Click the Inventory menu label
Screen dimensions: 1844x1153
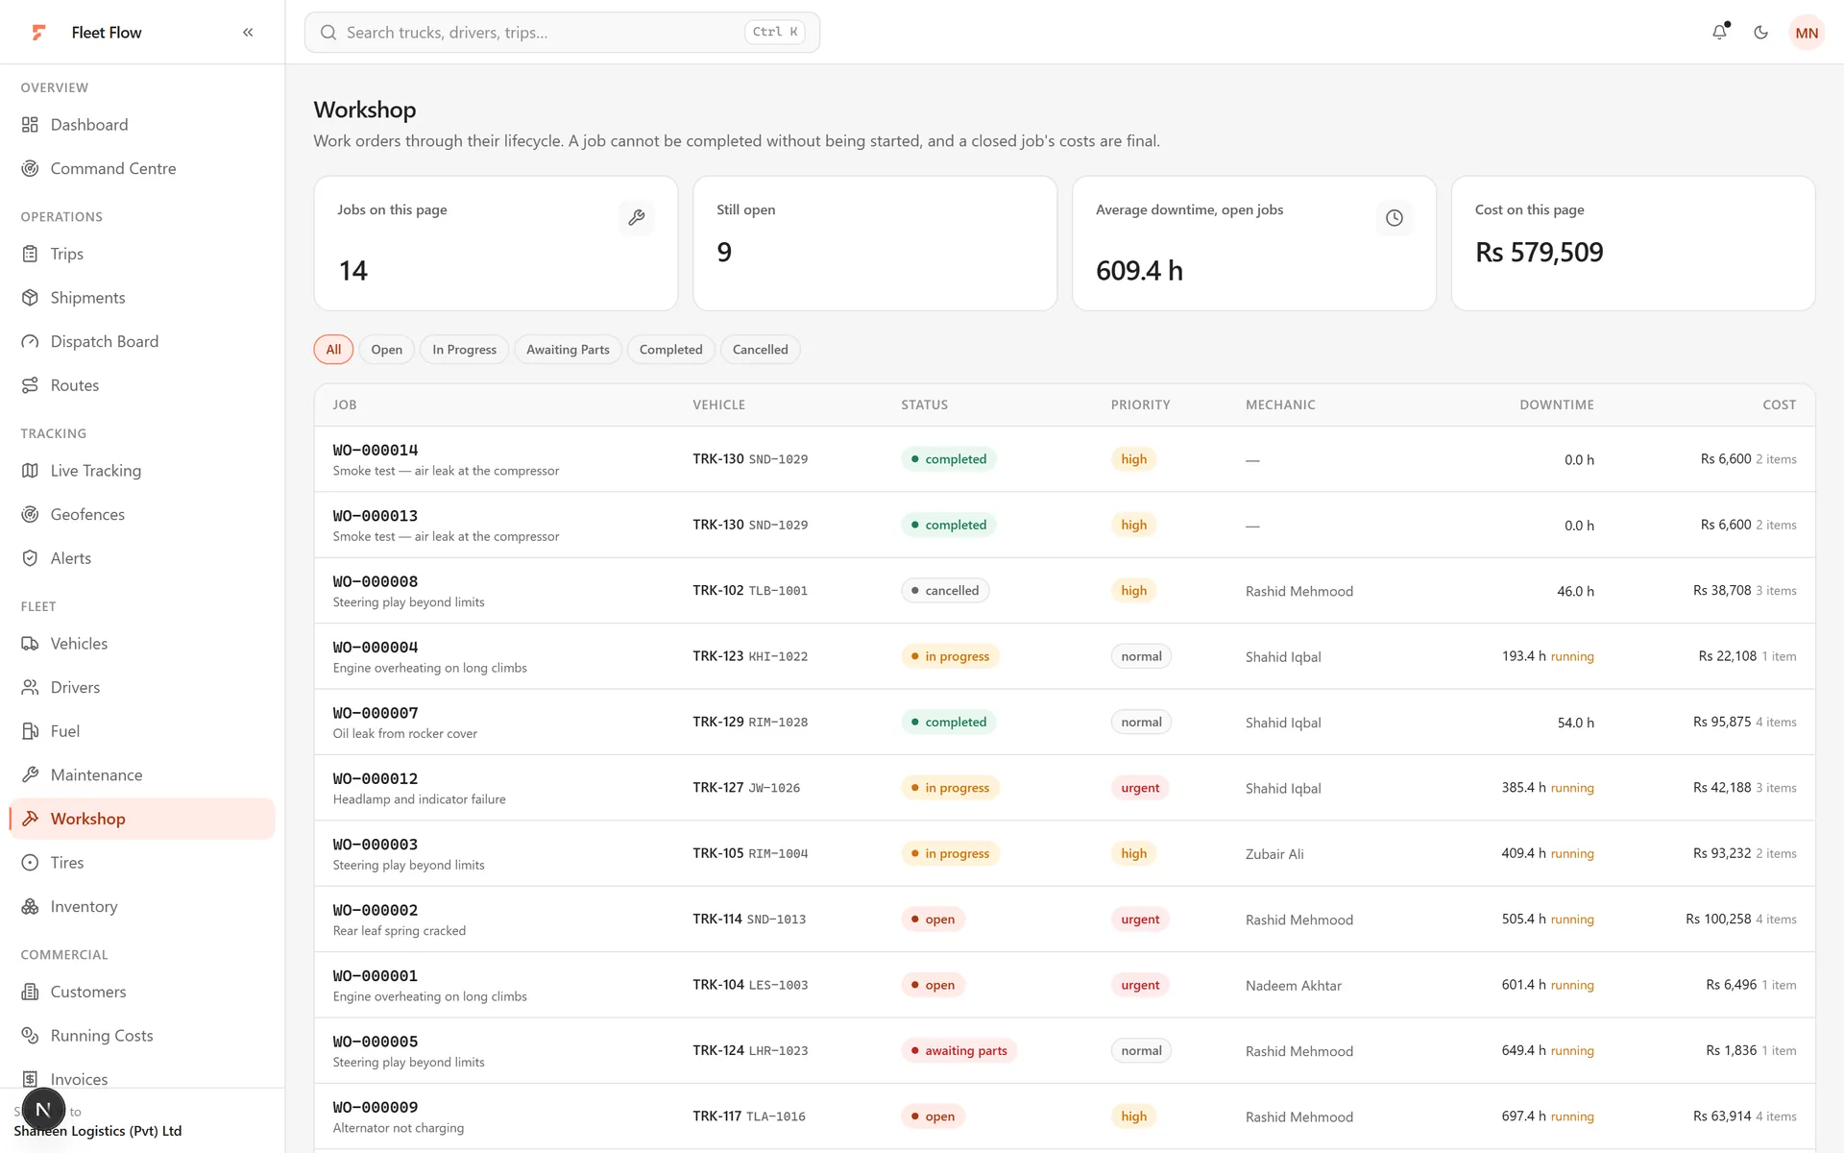coord(85,907)
